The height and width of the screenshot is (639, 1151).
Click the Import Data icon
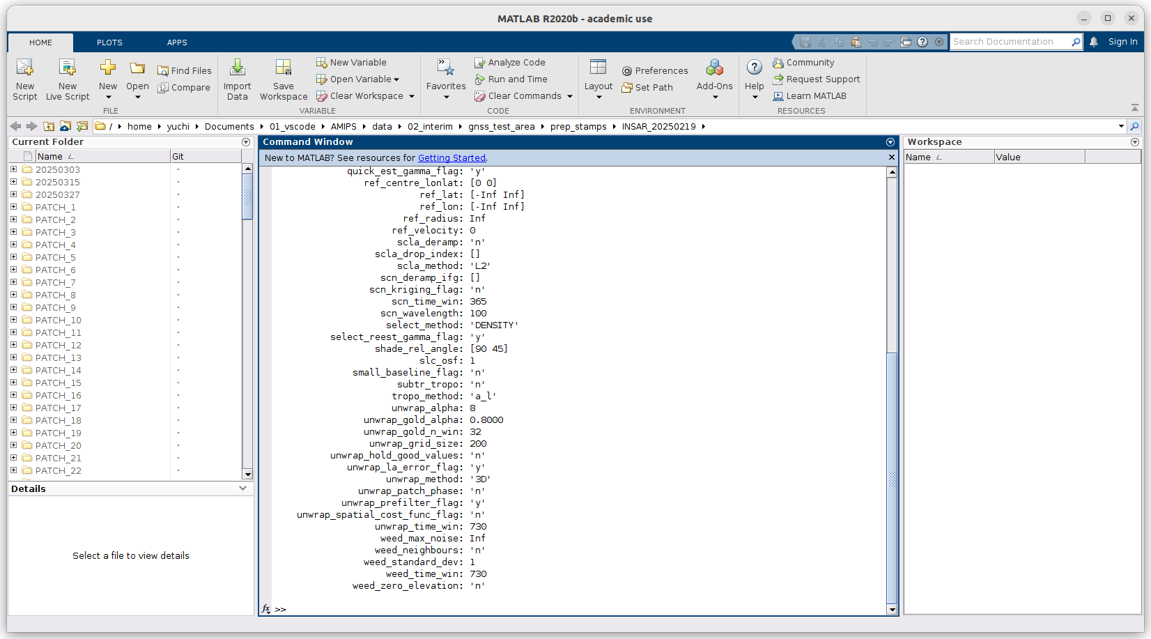(x=237, y=68)
